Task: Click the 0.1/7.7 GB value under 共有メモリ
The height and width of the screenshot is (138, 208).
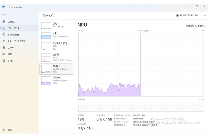Action: tap(104, 119)
